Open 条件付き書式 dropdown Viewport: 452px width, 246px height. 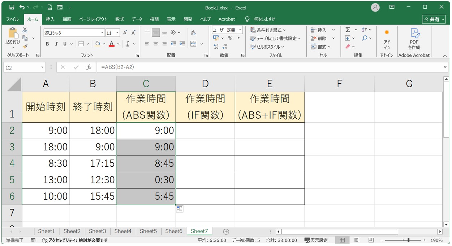click(x=268, y=30)
